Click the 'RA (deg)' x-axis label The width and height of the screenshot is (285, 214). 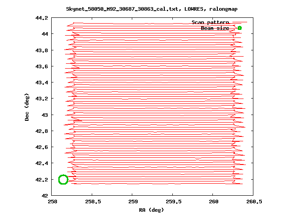(151, 210)
